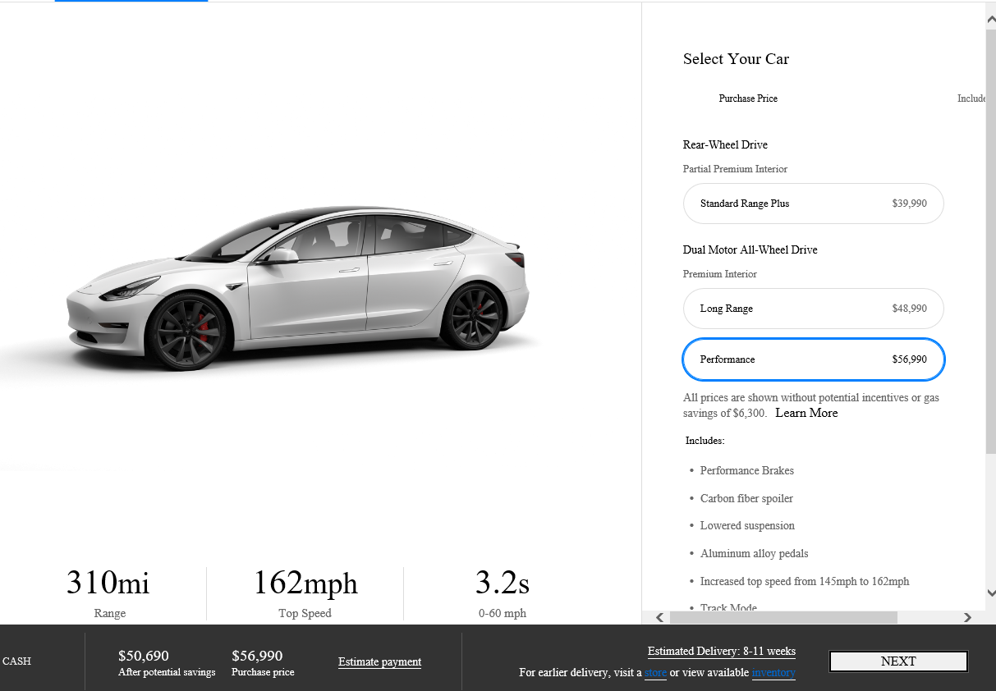
Task: Click the NEXT button
Action: point(898,661)
